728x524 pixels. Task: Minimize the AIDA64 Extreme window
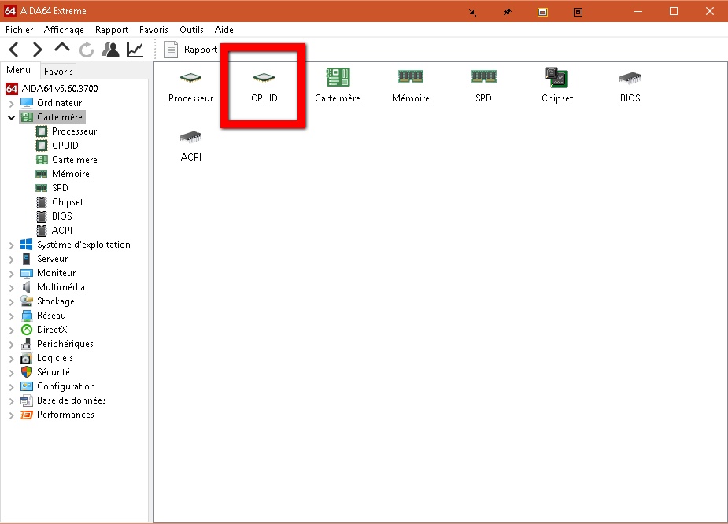[x=638, y=11]
